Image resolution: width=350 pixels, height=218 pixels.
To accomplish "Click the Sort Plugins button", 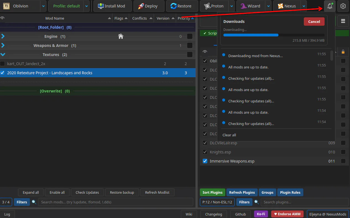I will (x=212, y=192).
